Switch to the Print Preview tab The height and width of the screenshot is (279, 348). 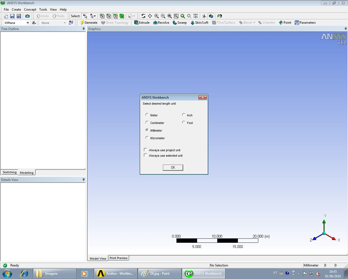119,258
